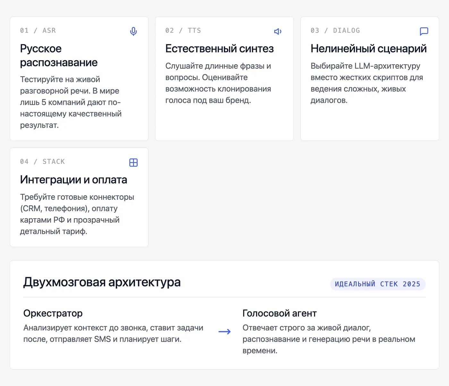Click the description starting «Требуйте готовые коннекторы»
449x386 pixels.
point(77,214)
